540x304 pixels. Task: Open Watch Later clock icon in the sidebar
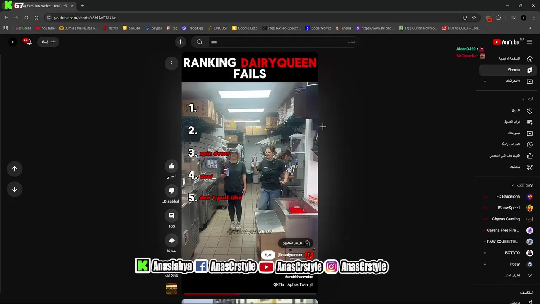pos(530,144)
